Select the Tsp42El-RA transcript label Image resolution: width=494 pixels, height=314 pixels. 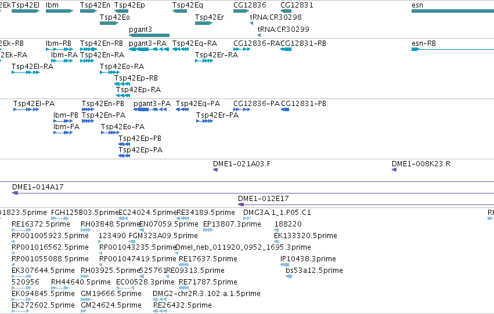(33, 66)
